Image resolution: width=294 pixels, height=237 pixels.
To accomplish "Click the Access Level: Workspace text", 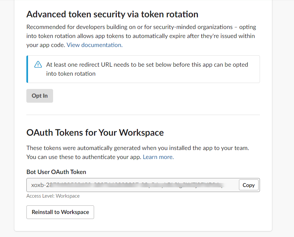I will pos(53,196).
